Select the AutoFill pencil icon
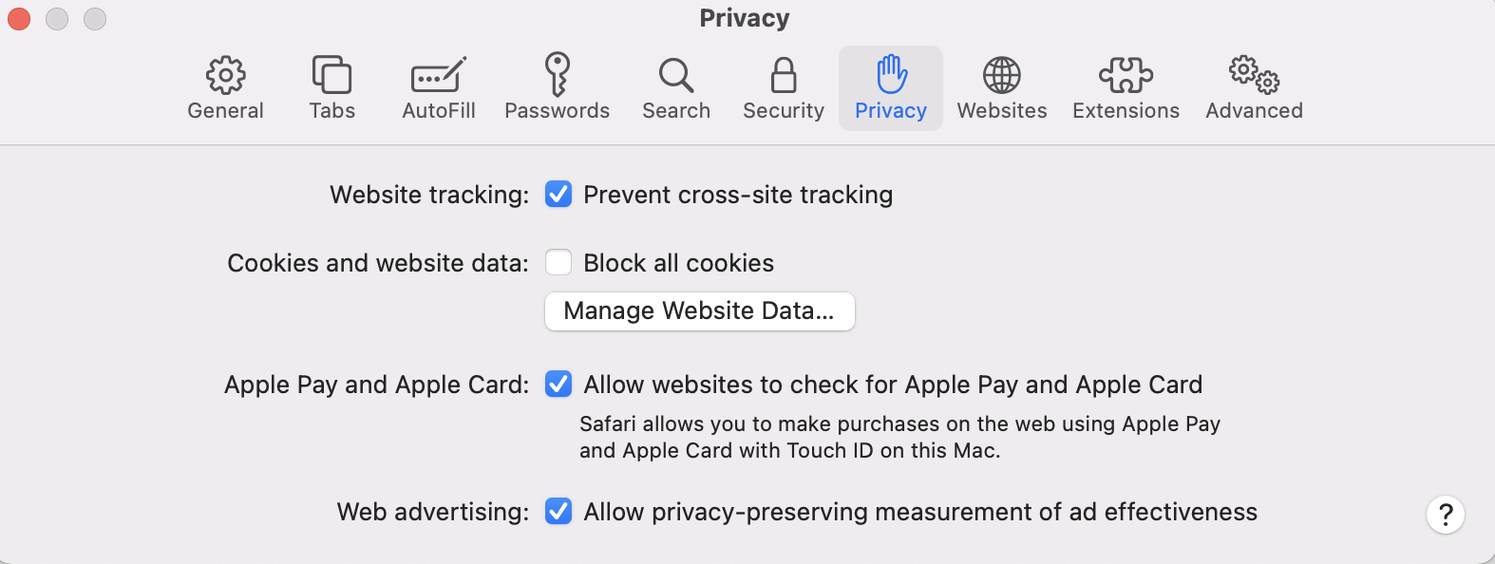The width and height of the screenshot is (1495, 564). pyautogui.click(x=438, y=75)
